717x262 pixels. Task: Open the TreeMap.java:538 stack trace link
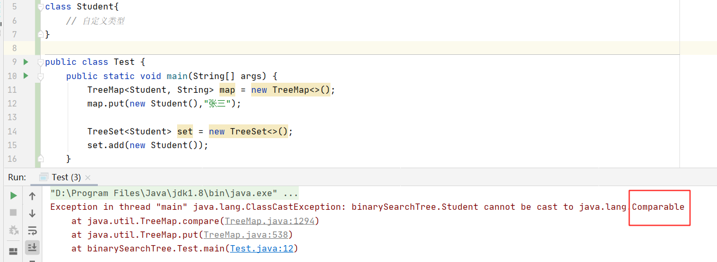click(x=246, y=235)
